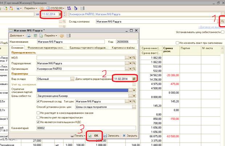This screenshot has width=225, height=146.
Task: Click magnifier icon to open the Склад компании record
Action: click(222, 21)
